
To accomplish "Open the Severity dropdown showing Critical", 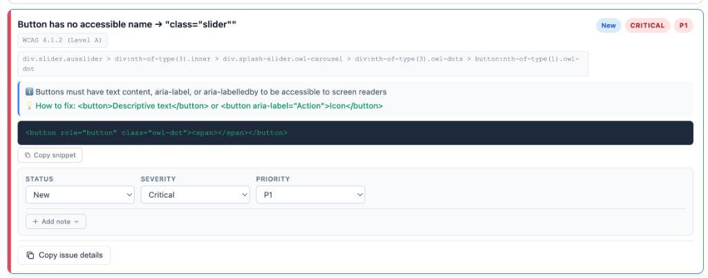I will 195,195.
